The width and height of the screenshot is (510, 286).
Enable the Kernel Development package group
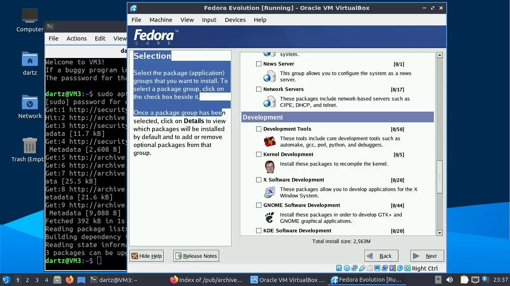click(259, 154)
